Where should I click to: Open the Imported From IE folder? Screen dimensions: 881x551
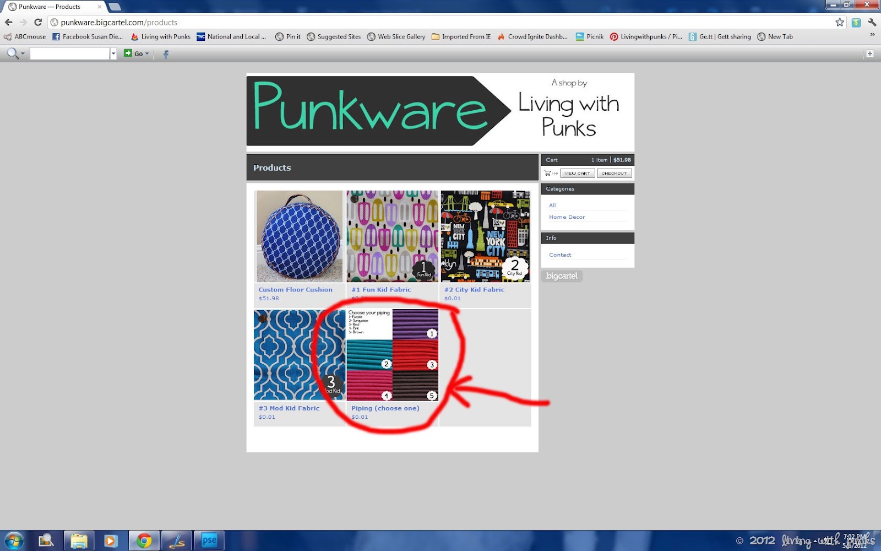461,37
